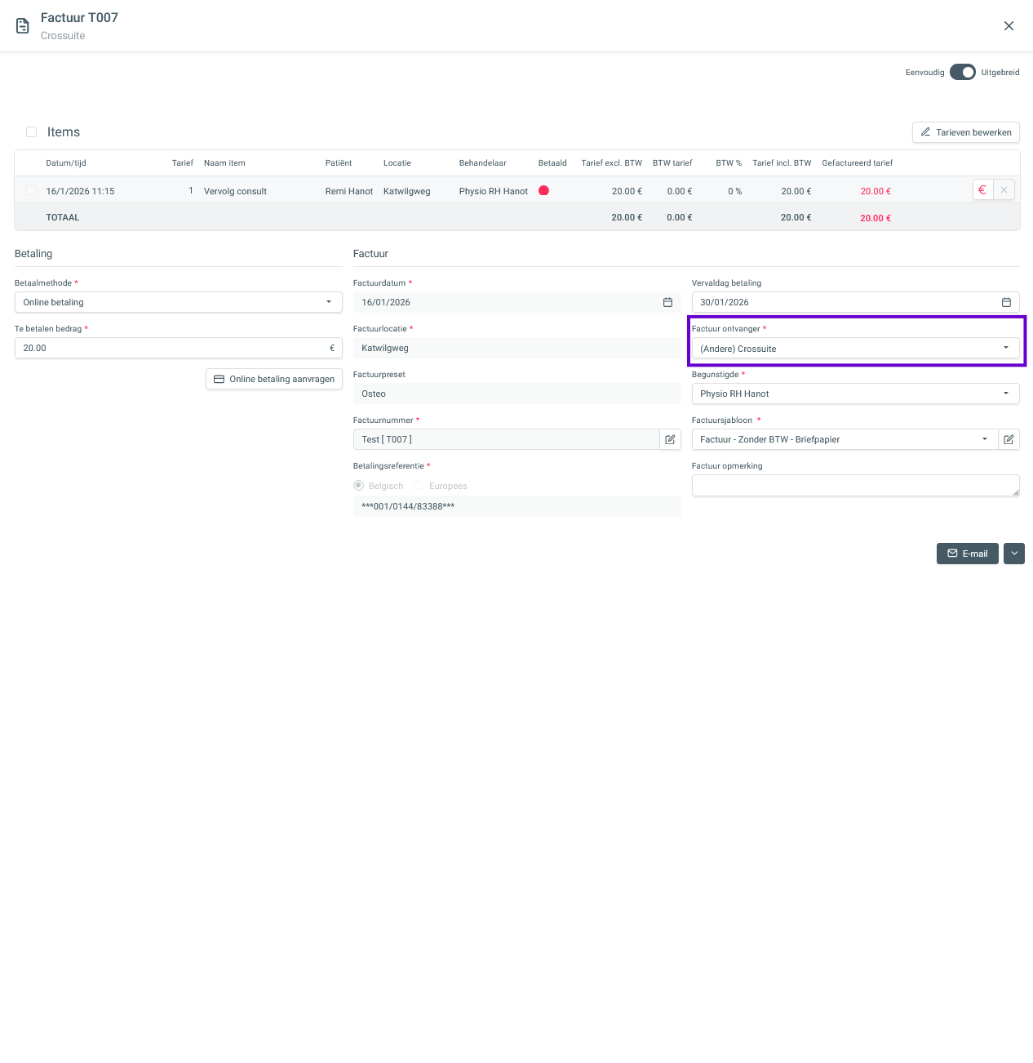Click the invoice document icon in header
The width and height of the screenshot is (1033, 1063).
[x=23, y=26]
